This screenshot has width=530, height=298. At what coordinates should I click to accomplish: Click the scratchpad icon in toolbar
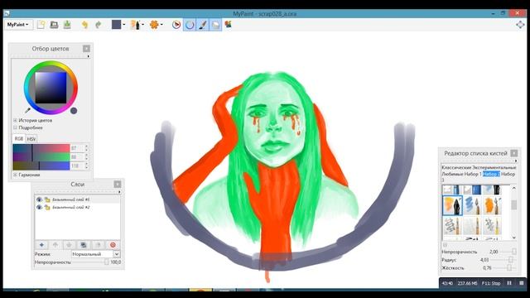[229, 25]
